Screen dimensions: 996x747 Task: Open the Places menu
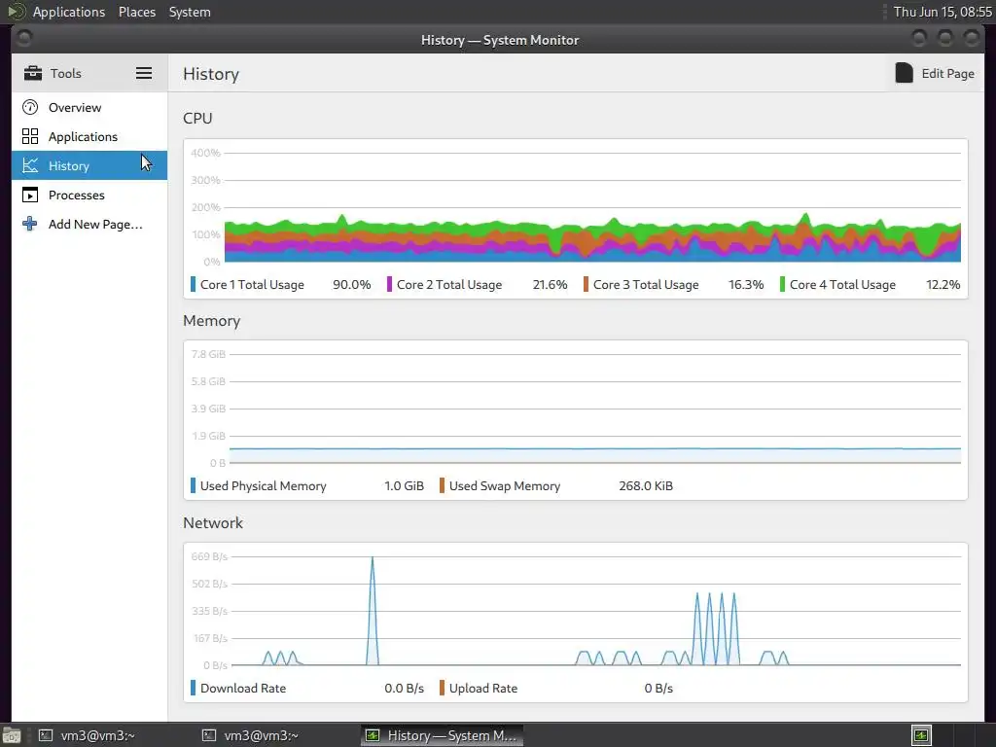(x=137, y=12)
